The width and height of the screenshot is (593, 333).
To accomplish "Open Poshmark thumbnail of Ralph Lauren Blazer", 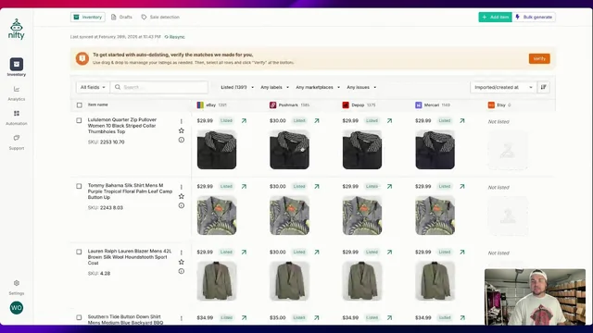I will point(289,281).
